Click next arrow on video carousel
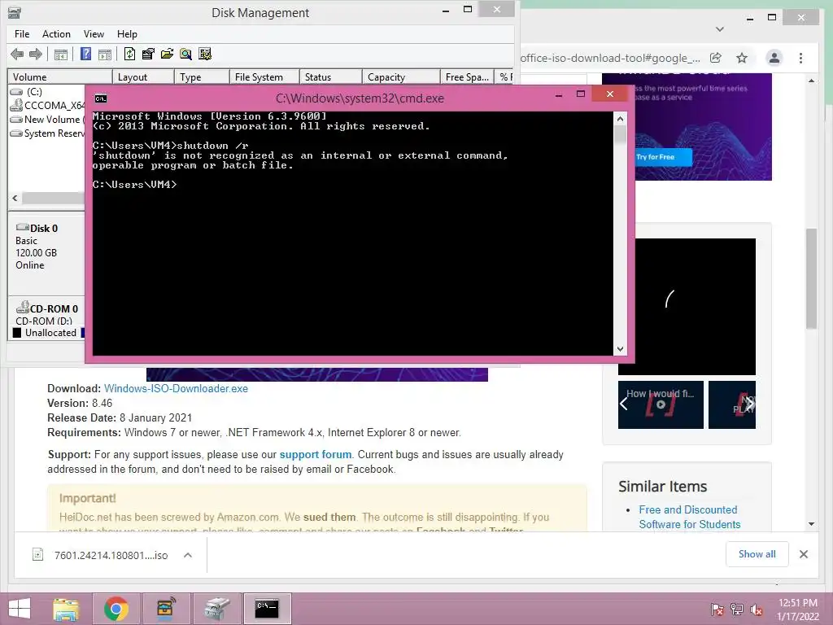 tap(749, 404)
